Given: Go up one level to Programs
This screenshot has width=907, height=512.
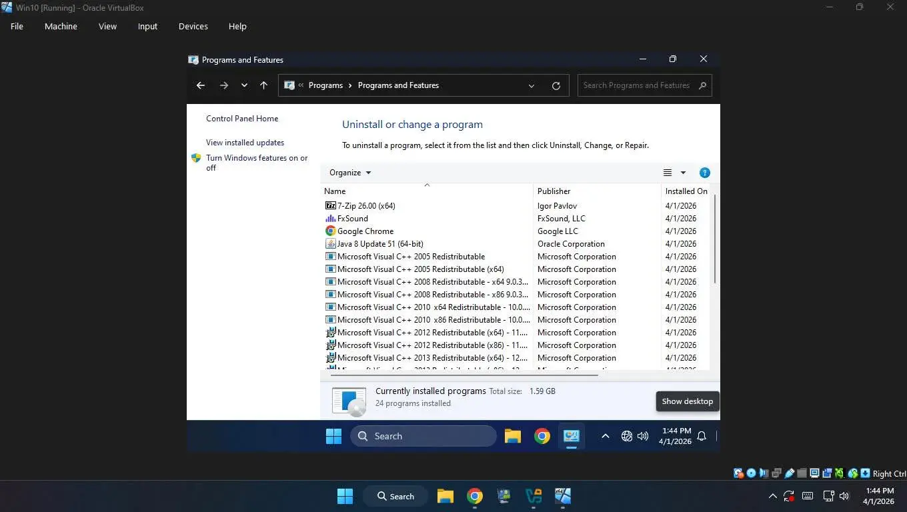Looking at the screenshot, I should [263, 85].
